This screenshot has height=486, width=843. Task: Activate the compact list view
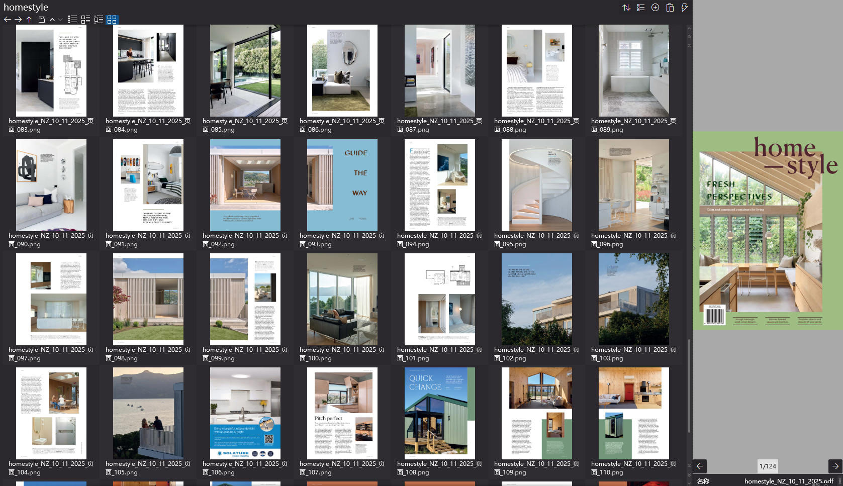[x=99, y=20]
